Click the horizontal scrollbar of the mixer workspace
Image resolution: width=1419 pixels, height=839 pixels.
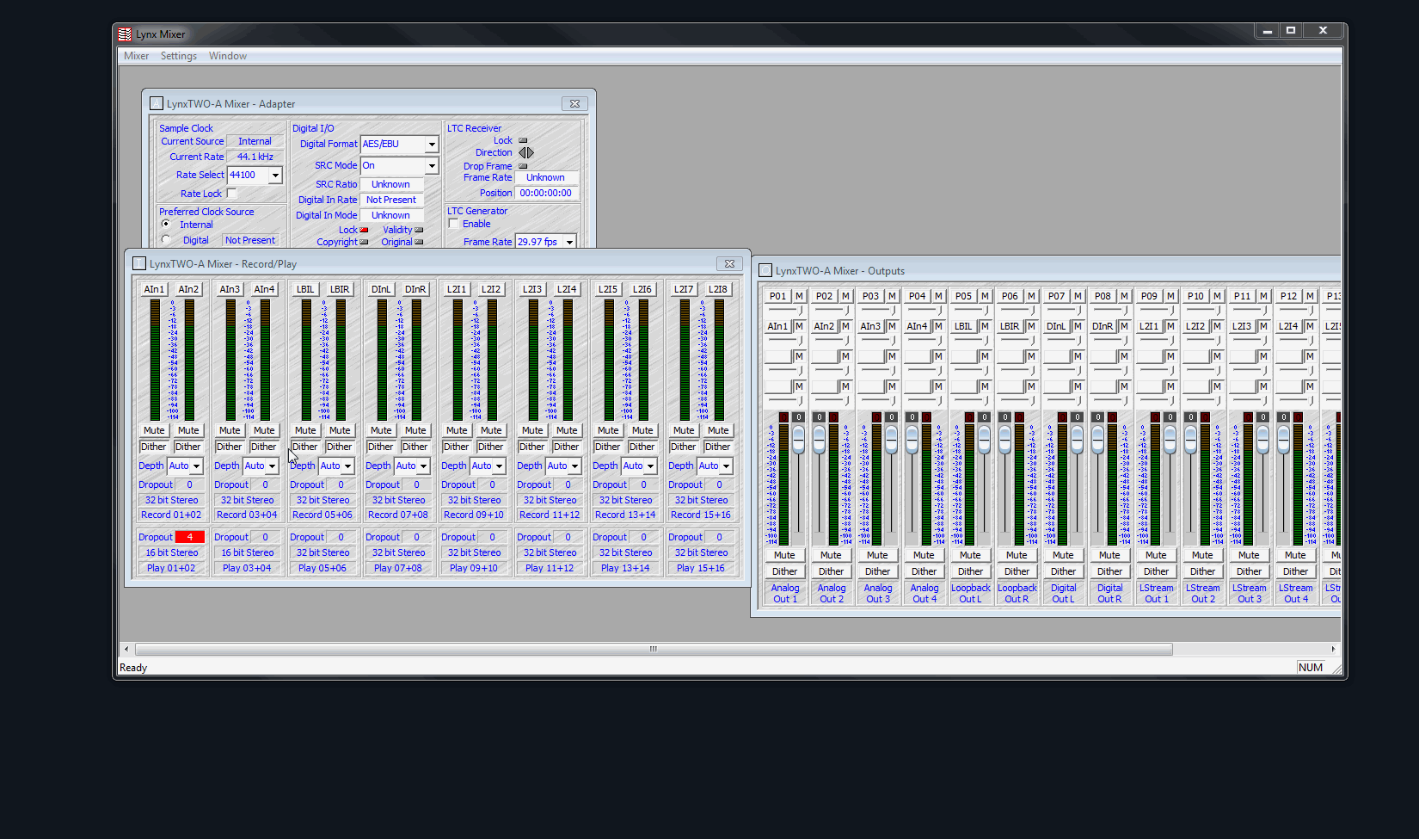pos(654,649)
